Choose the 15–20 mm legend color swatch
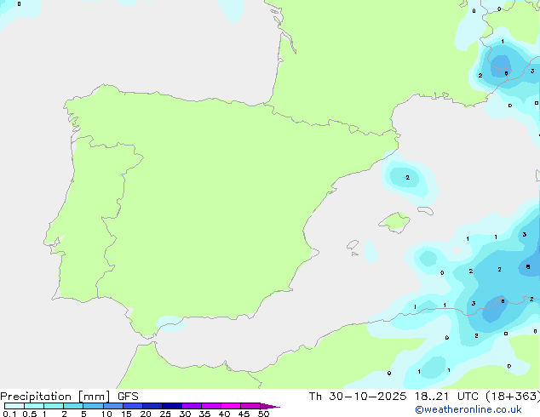The image size is (540, 417). (132, 406)
